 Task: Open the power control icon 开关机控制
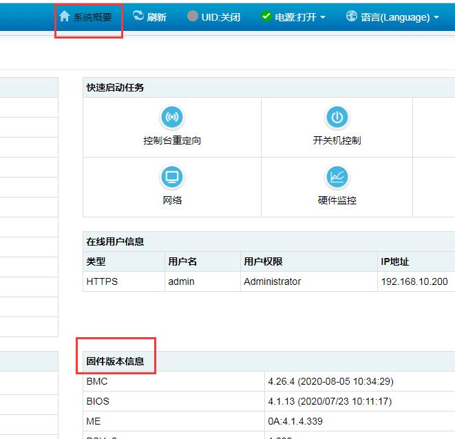(x=337, y=118)
